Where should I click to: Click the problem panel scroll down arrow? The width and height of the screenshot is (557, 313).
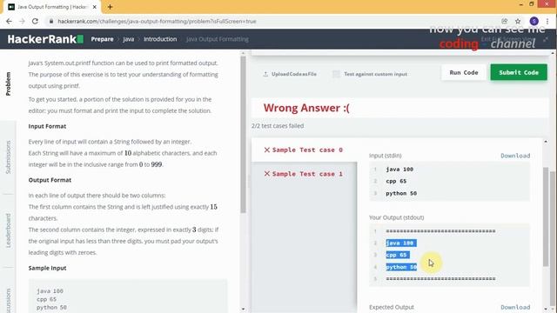click(x=243, y=310)
